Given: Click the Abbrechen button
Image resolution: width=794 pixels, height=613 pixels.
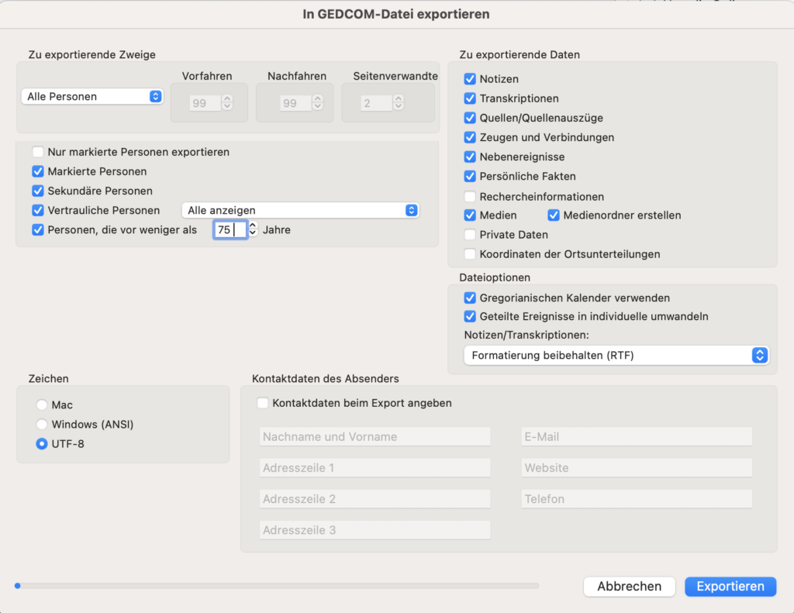Looking at the screenshot, I should (629, 587).
